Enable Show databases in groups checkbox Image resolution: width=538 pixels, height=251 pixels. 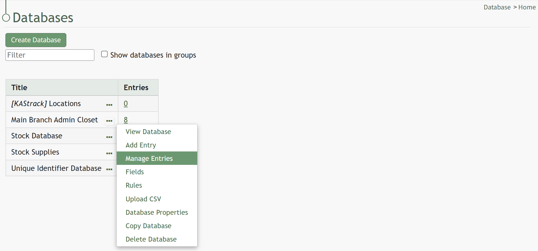click(x=105, y=54)
